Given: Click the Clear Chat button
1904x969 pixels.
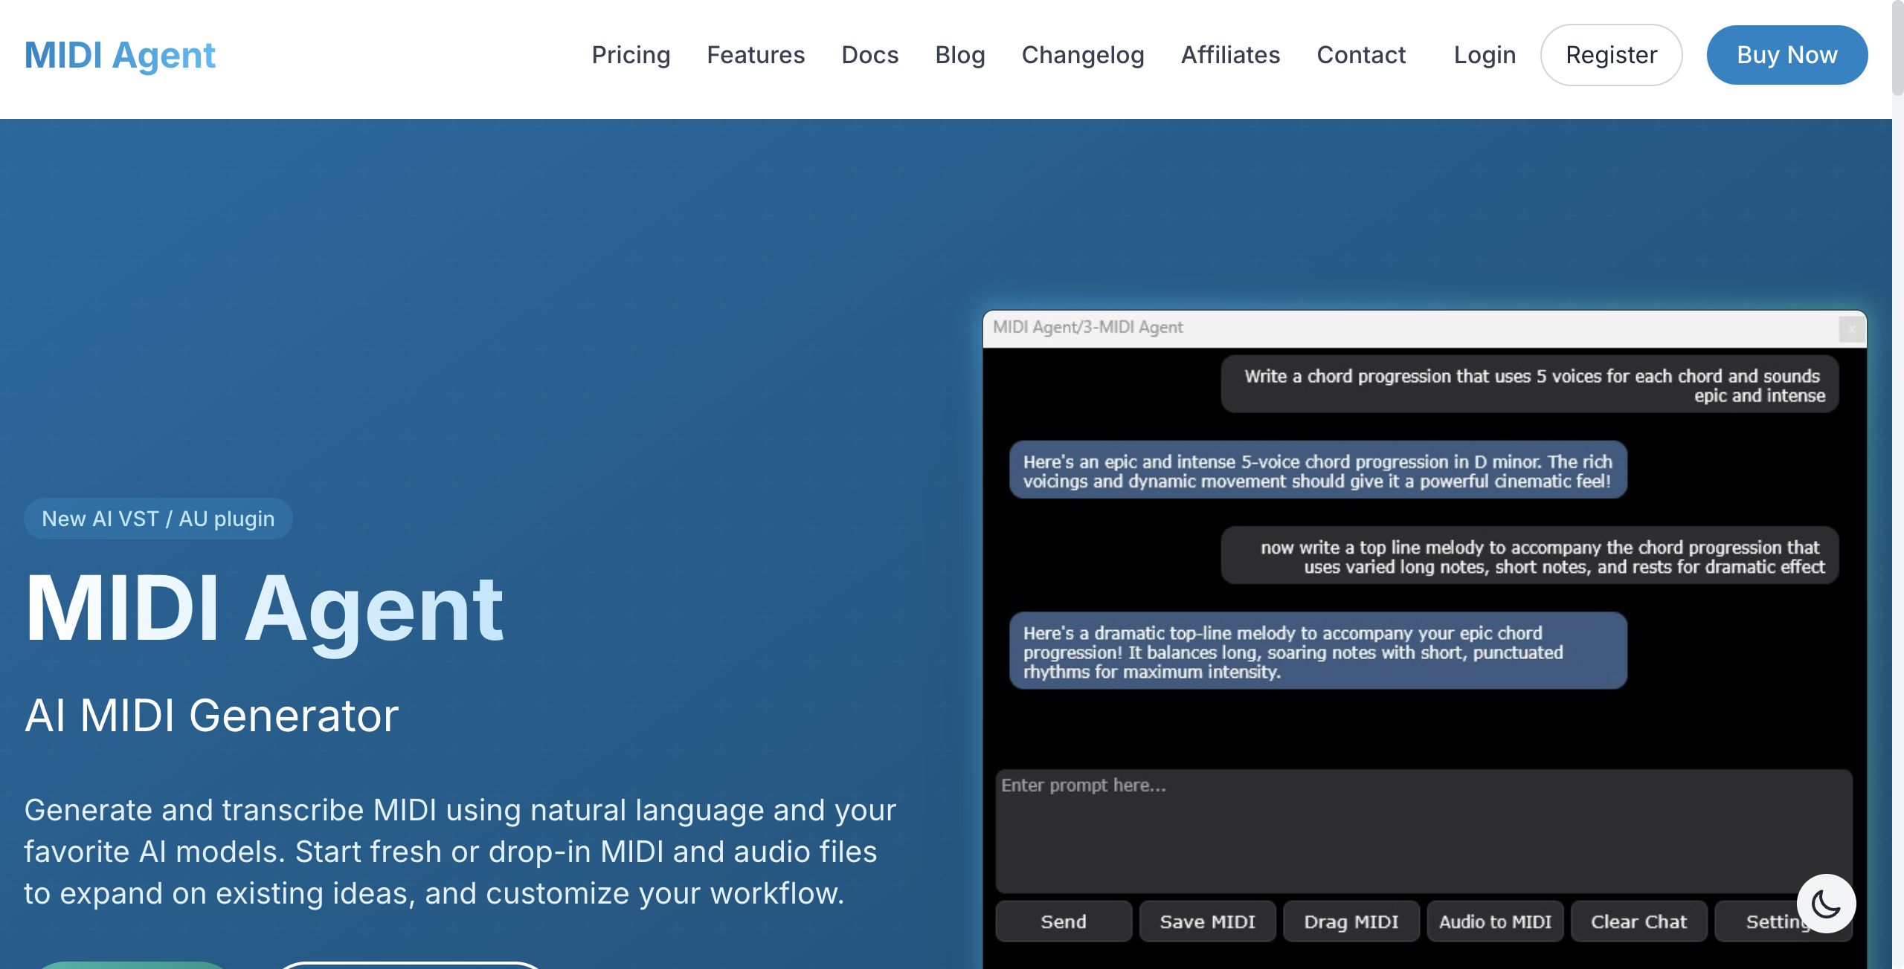Looking at the screenshot, I should pyautogui.click(x=1639, y=921).
